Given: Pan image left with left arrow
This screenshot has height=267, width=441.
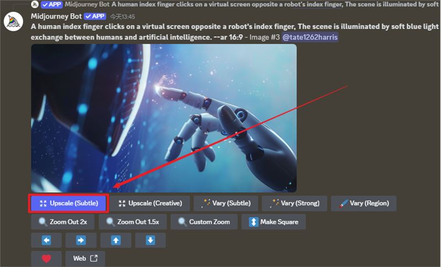Looking at the screenshot, I should [46, 240].
